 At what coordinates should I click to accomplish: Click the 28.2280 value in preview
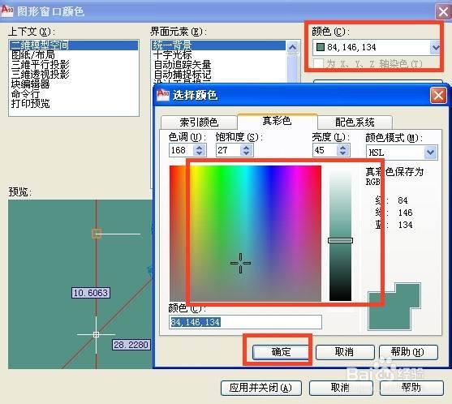(131, 345)
